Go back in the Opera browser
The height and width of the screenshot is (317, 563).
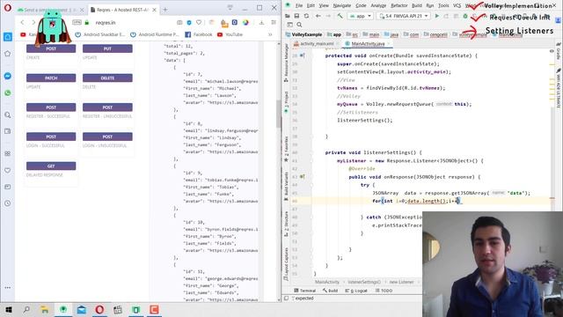pyautogui.click(x=22, y=22)
